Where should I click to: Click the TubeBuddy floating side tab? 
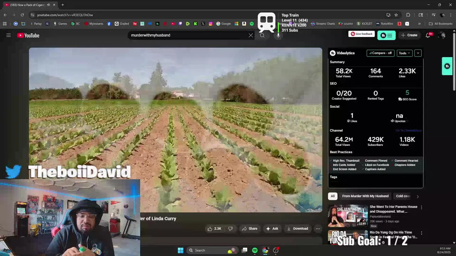click(447, 66)
